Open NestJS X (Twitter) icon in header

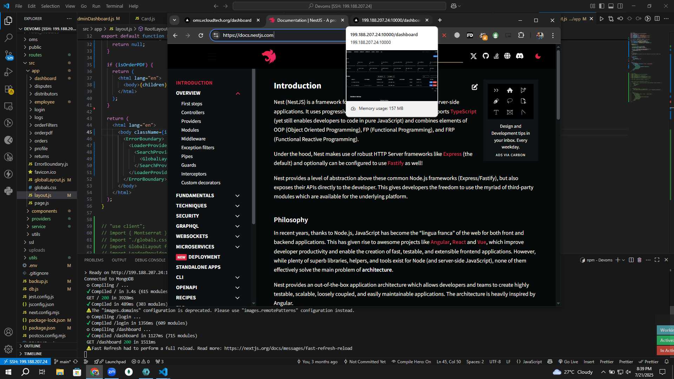pyautogui.click(x=474, y=56)
